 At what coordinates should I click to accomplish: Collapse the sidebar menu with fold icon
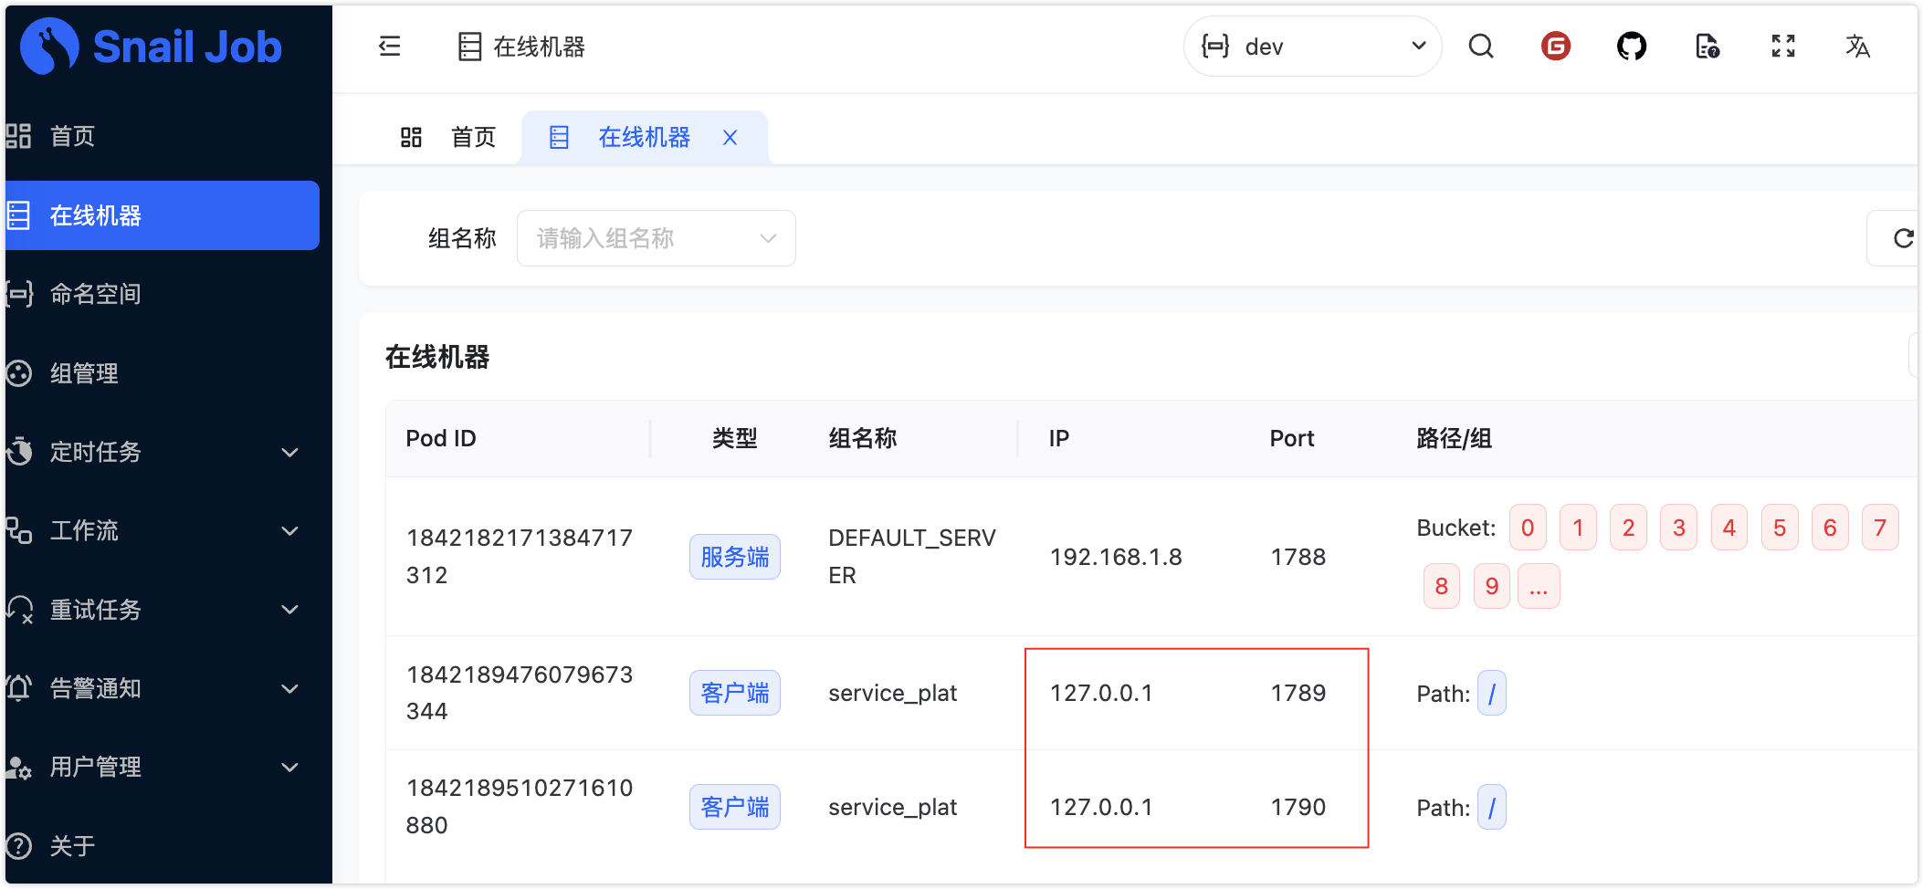point(390,47)
